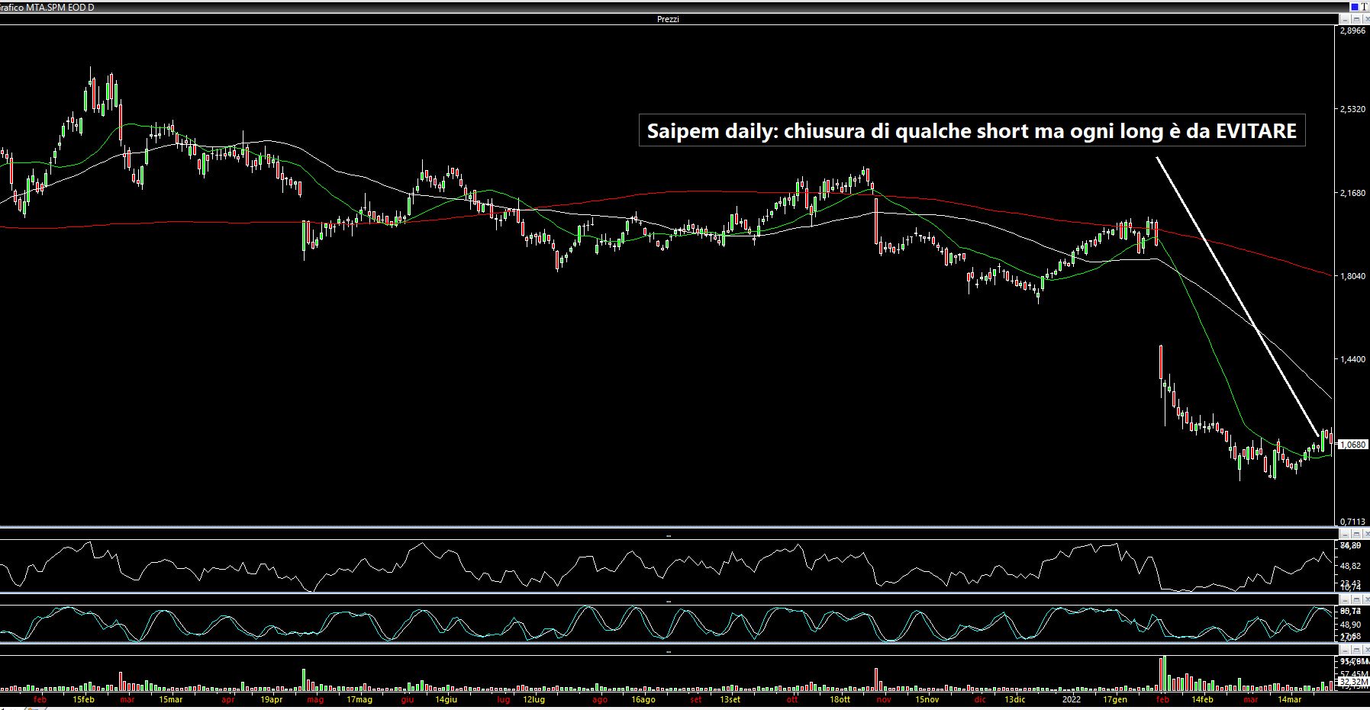Click the 15feb date label
Viewport: 1370px width, 710px height.
point(83,699)
